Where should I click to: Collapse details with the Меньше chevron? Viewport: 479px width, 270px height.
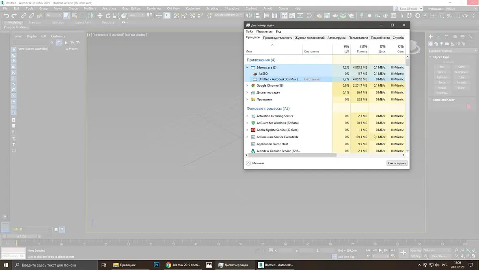(x=248, y=163)
